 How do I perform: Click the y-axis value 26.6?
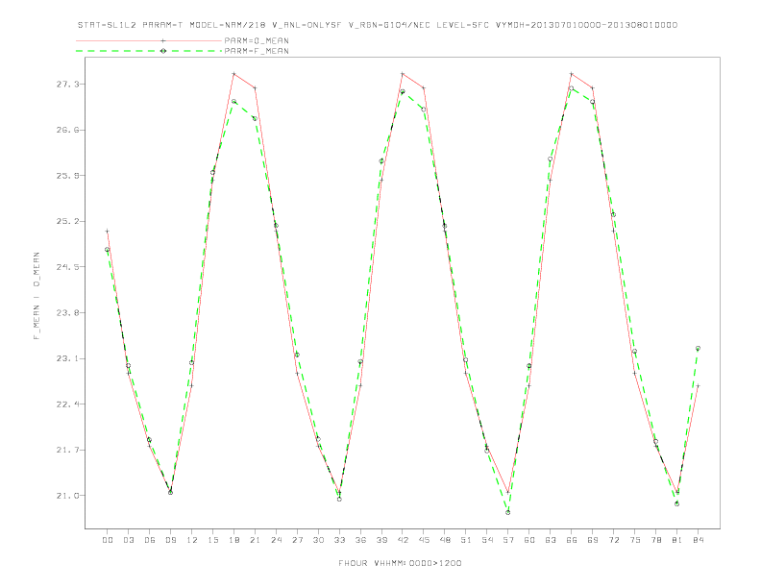click(x=67, y=130)
